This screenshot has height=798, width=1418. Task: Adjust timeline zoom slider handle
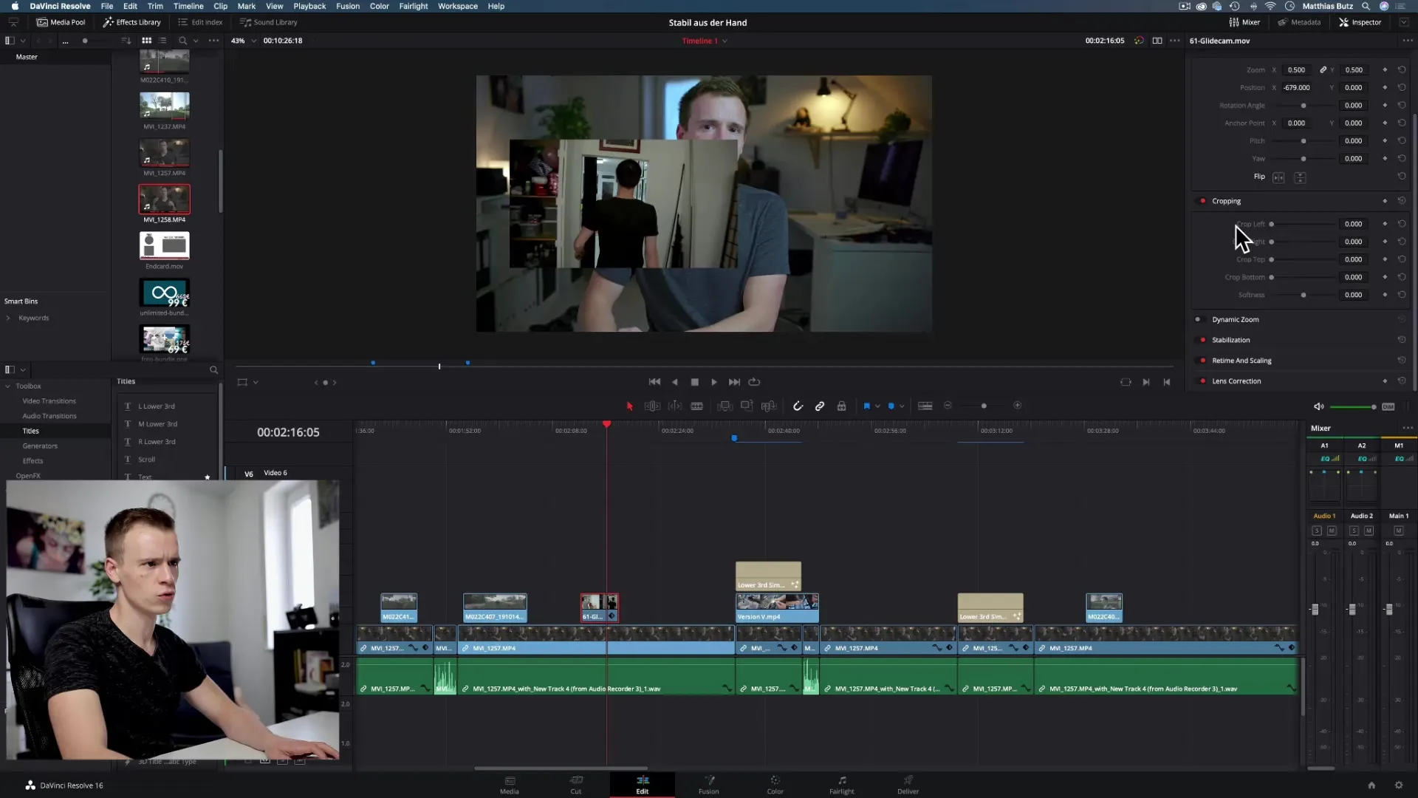tap(984, 406)
